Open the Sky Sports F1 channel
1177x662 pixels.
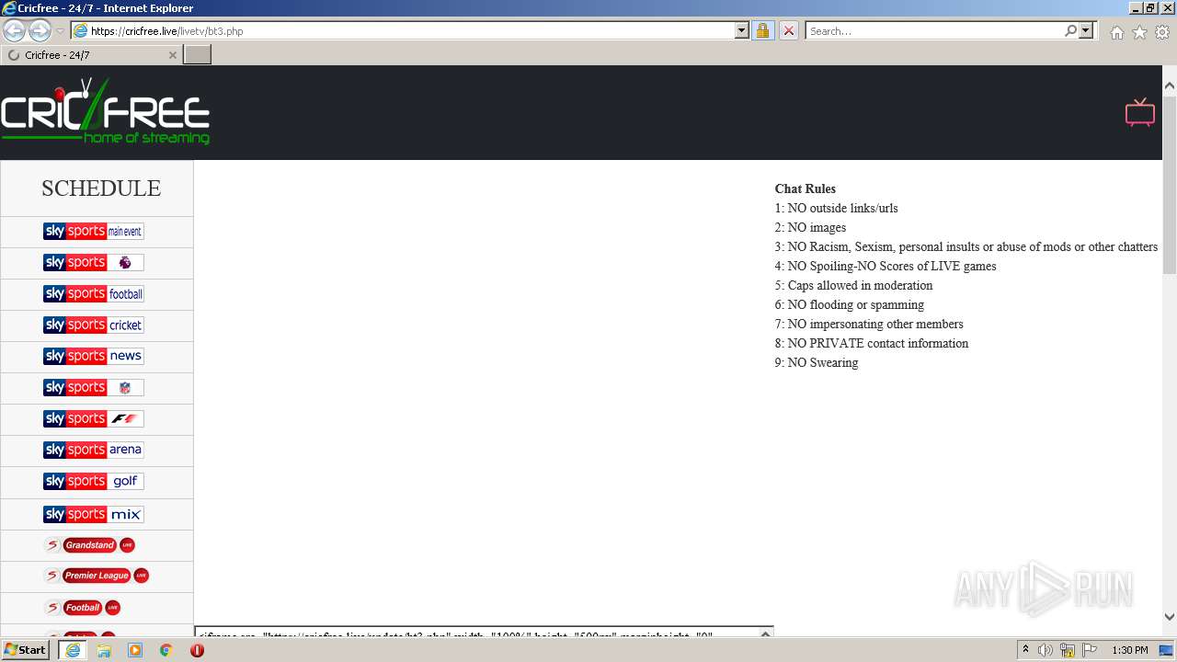point(93,419)
